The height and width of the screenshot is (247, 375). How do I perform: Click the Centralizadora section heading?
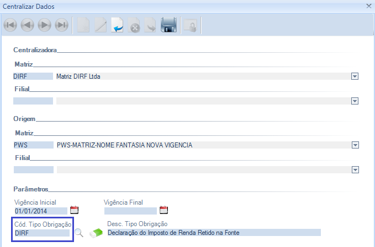click(x=35, y=50)
